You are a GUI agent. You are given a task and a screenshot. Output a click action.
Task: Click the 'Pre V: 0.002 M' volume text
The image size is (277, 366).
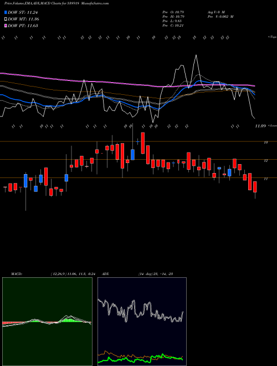[220, 17]
